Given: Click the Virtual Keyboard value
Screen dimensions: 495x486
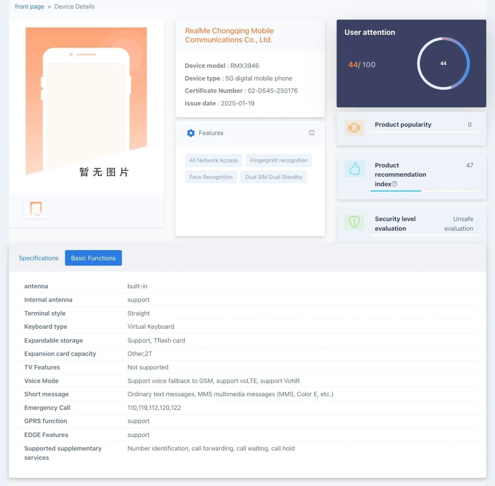Looking at the screenshot, I should [x=151, y=326].
